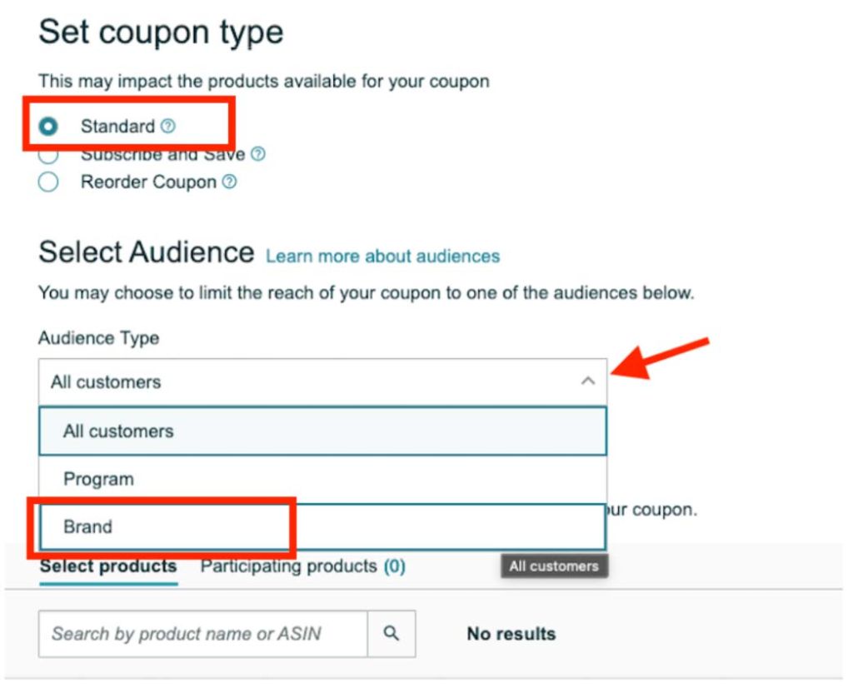Image resolution: width=853 pixels, height=688 pixels.
Task: Click the Search by product name field
Action: [x=203, y=634]
